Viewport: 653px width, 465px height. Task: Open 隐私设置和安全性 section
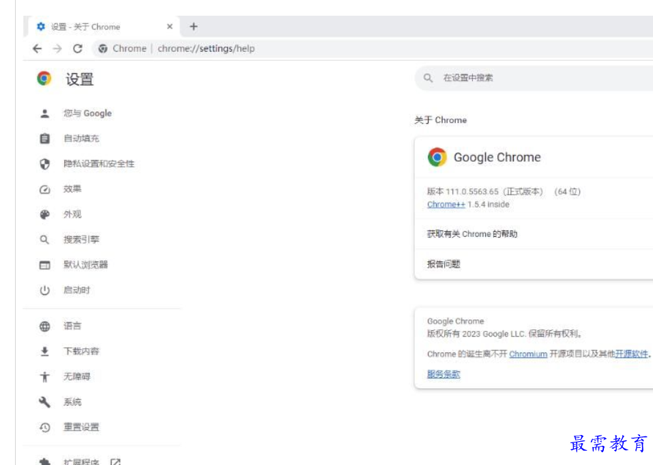click(99, 164)
